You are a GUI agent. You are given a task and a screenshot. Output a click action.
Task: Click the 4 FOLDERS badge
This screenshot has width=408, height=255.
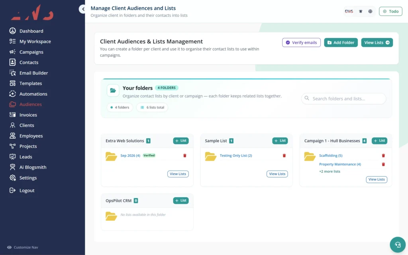[x=167, y=88]
